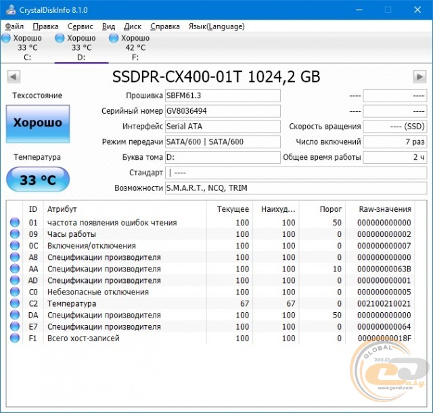Click the Скорость вращения field (SSD)

pos(395,127)
